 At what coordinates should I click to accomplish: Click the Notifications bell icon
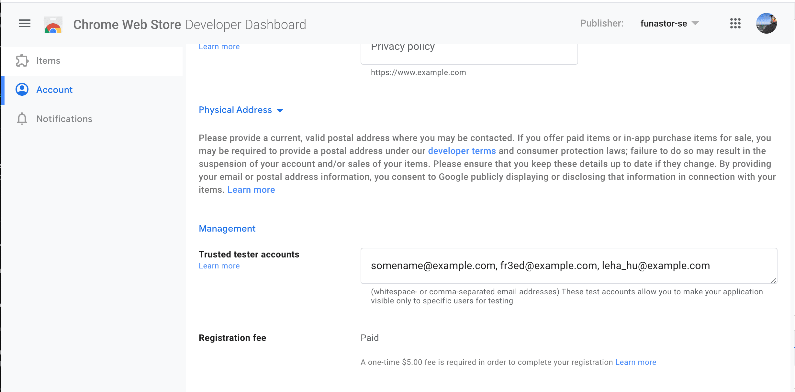pos(22,119)
